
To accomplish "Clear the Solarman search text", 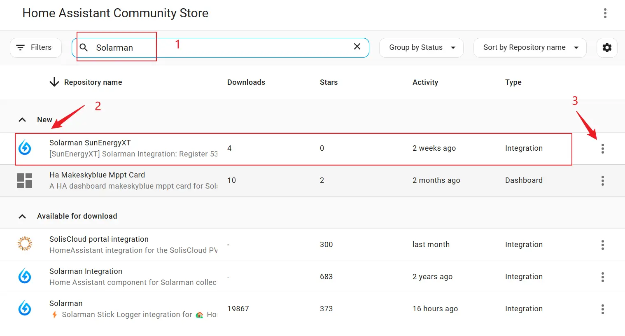I will pos(357,47).
